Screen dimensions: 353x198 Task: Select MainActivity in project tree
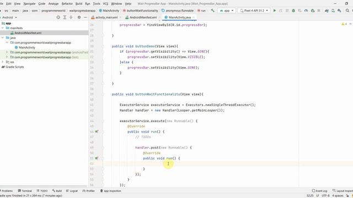pyautogui.click(x=27, y=47)
